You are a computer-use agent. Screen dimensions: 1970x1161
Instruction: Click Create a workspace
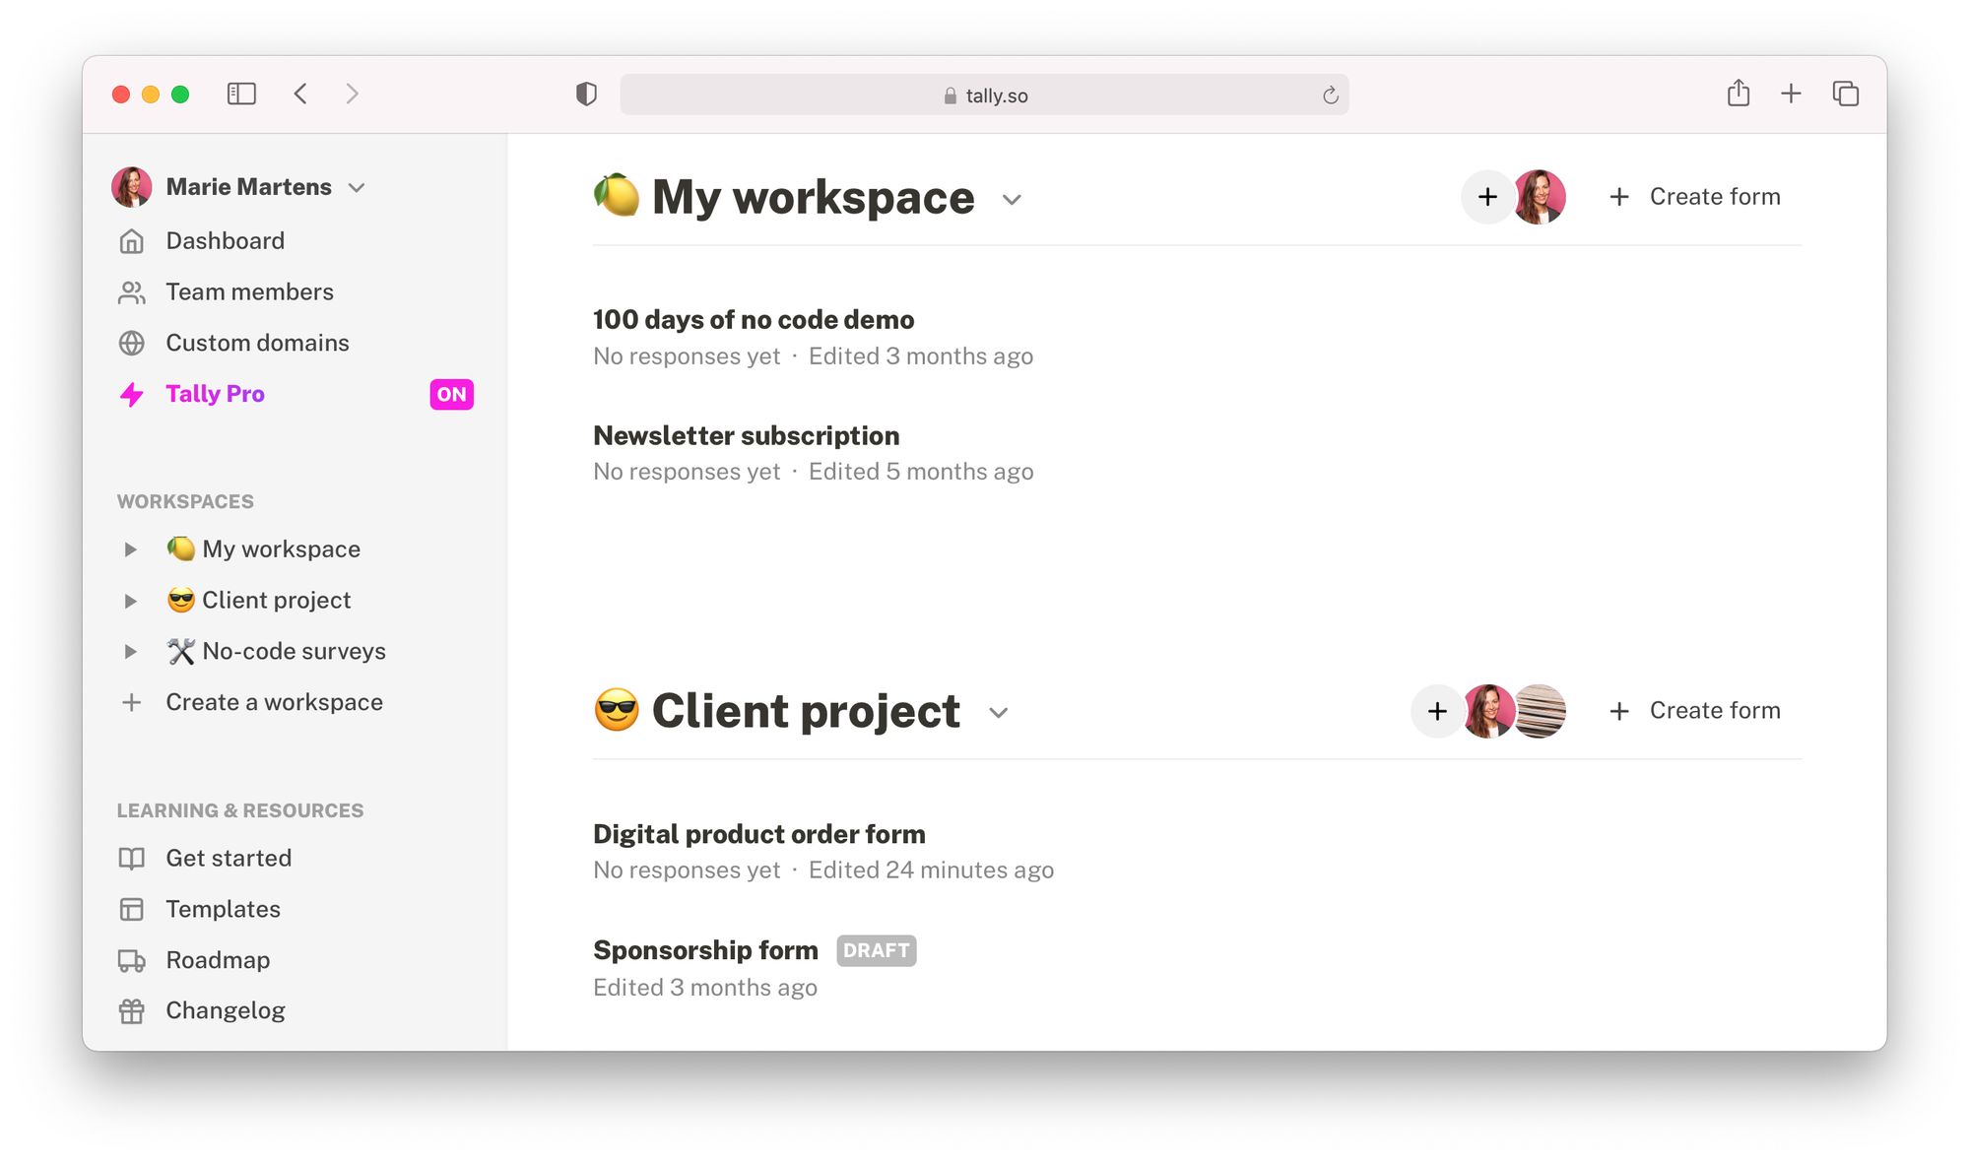pos(274,702)
